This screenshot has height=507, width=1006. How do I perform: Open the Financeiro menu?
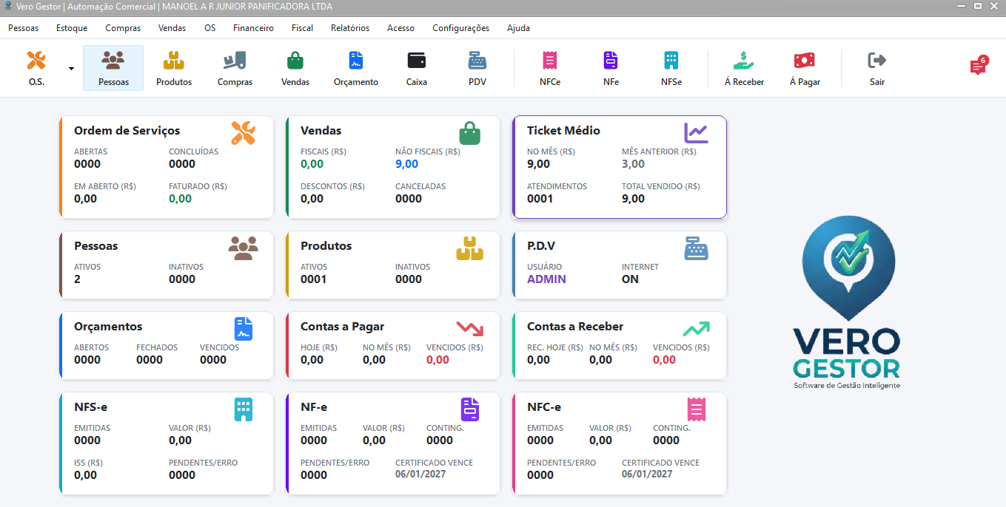click(253, 28)
